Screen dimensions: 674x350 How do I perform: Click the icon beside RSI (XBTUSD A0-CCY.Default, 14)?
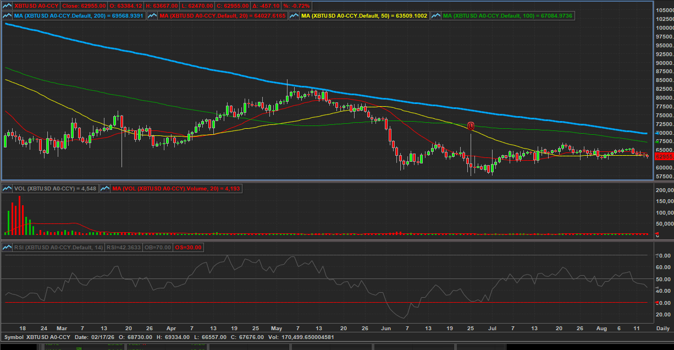[x=8, y=248]
